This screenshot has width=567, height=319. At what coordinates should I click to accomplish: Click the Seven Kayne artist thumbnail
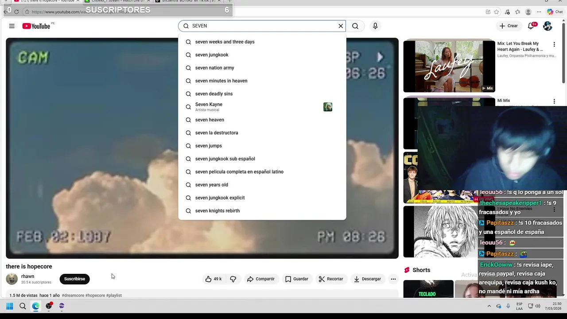click(328, 107)
